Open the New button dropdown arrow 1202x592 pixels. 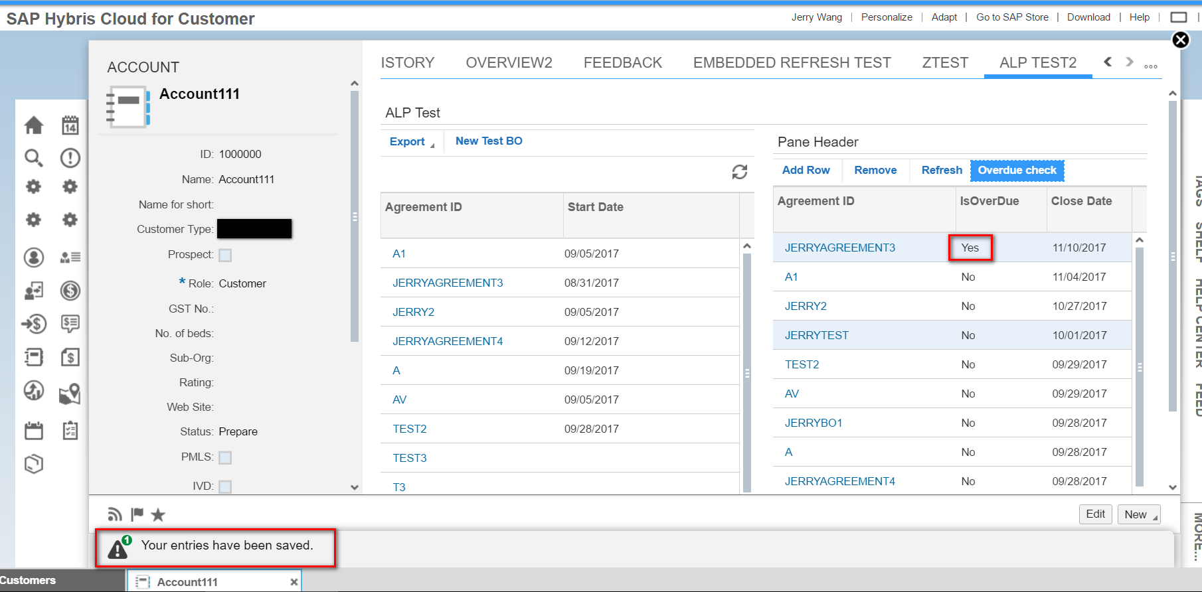1155,517
